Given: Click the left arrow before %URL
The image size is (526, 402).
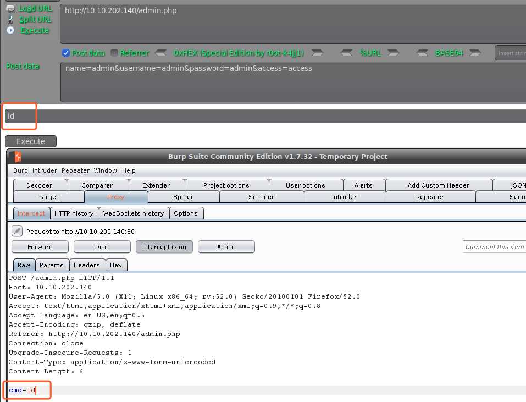Looking at the screenshot, I should 346,53.
